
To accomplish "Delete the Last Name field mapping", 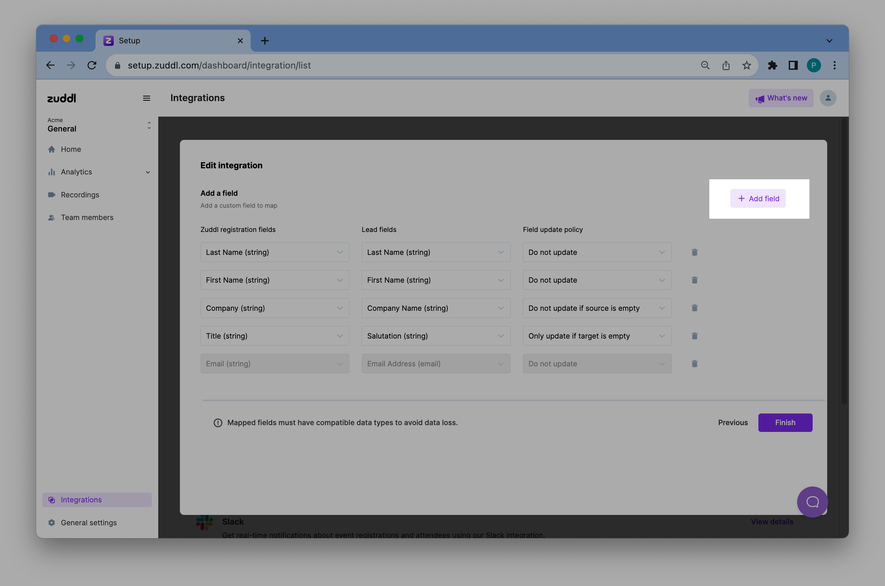I will click(x=694, y=252).
